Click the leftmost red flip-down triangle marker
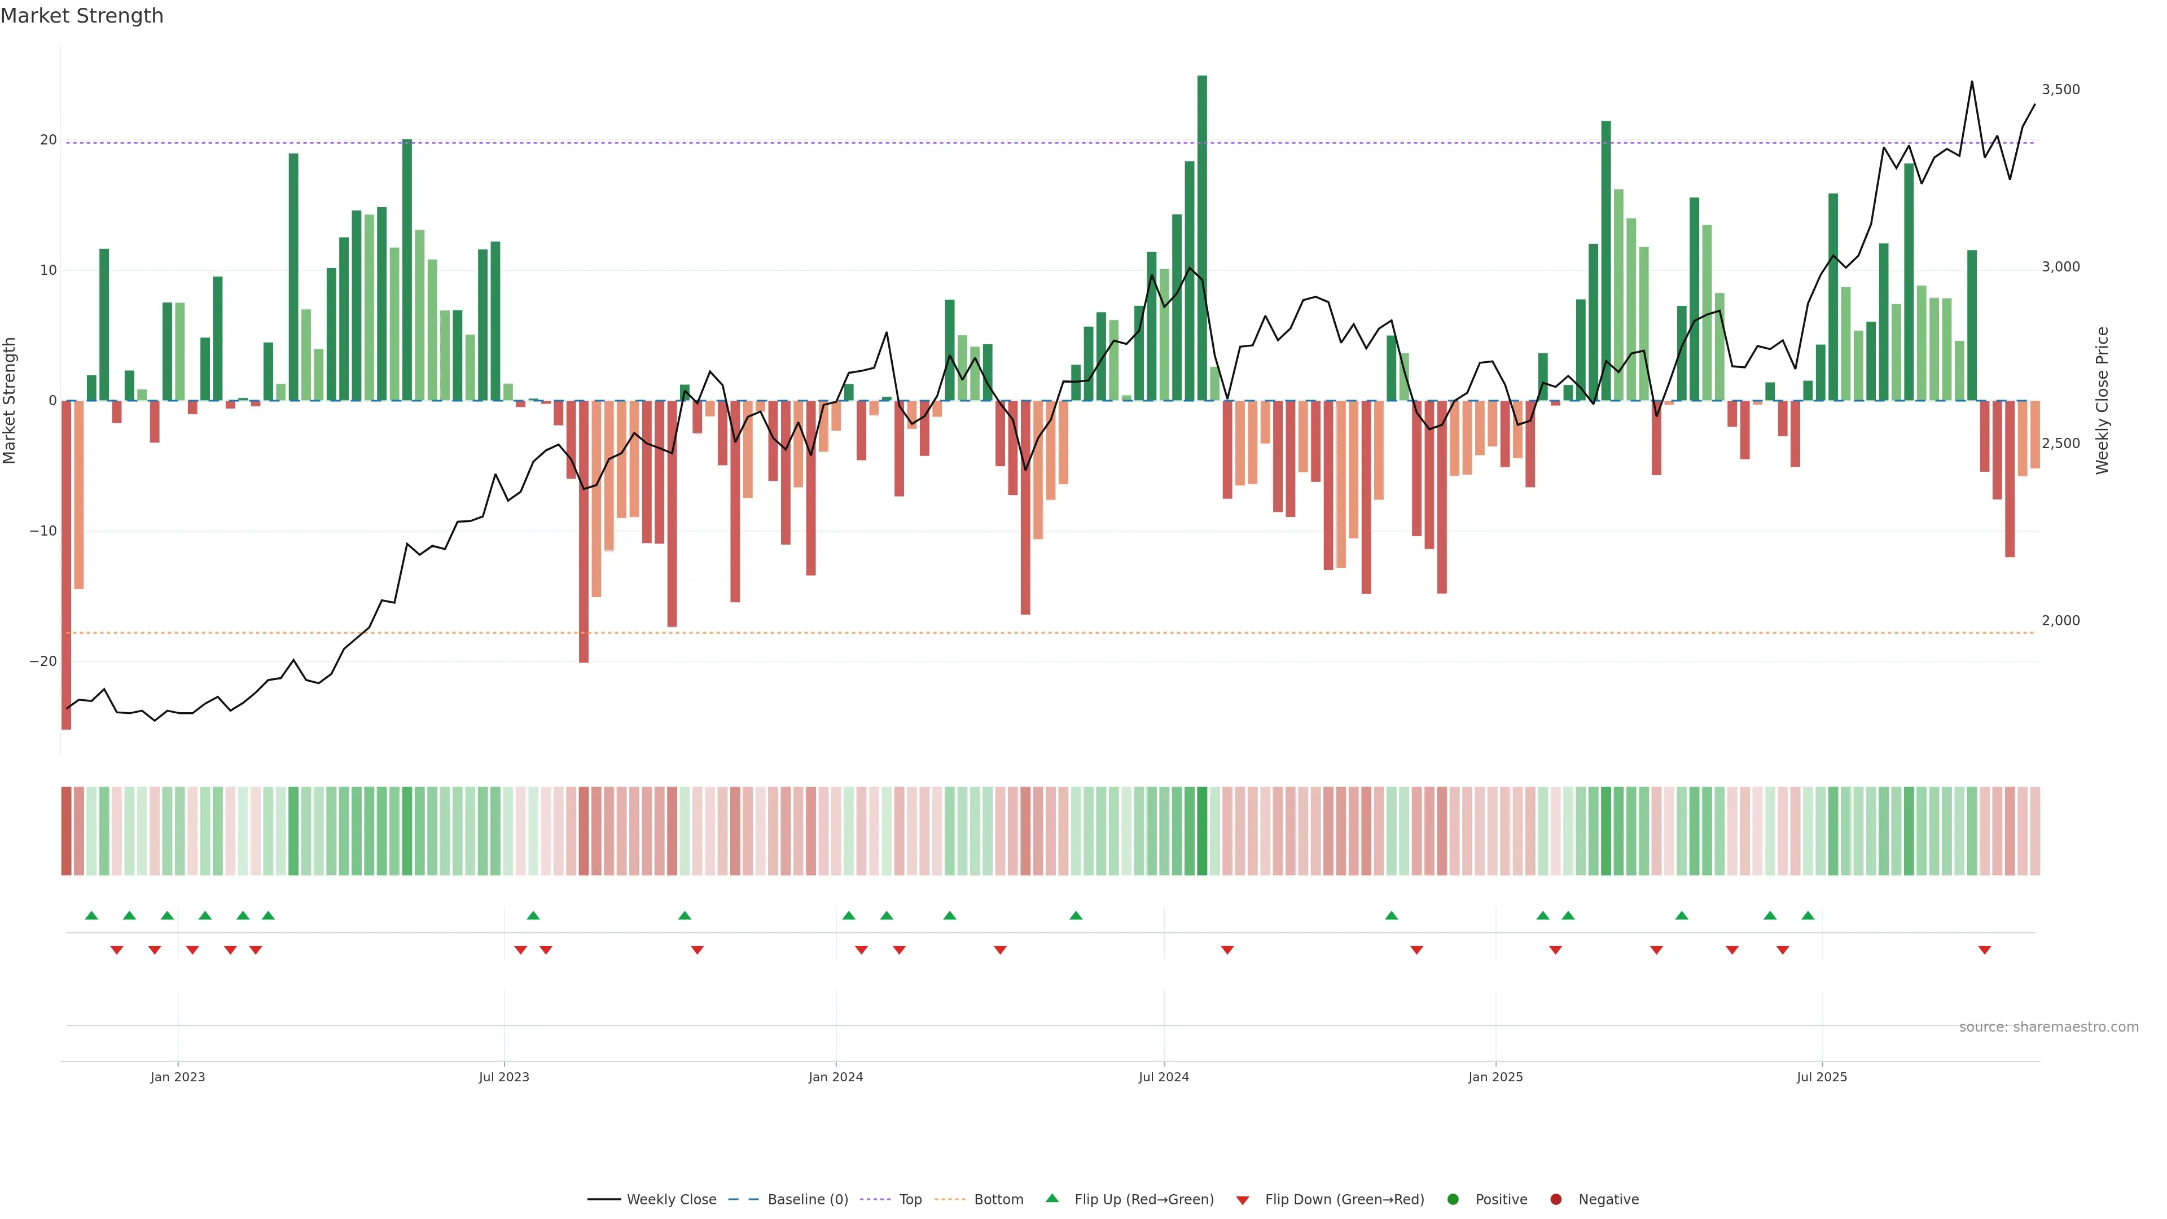2167x1219 pixels. coord(117,950)
